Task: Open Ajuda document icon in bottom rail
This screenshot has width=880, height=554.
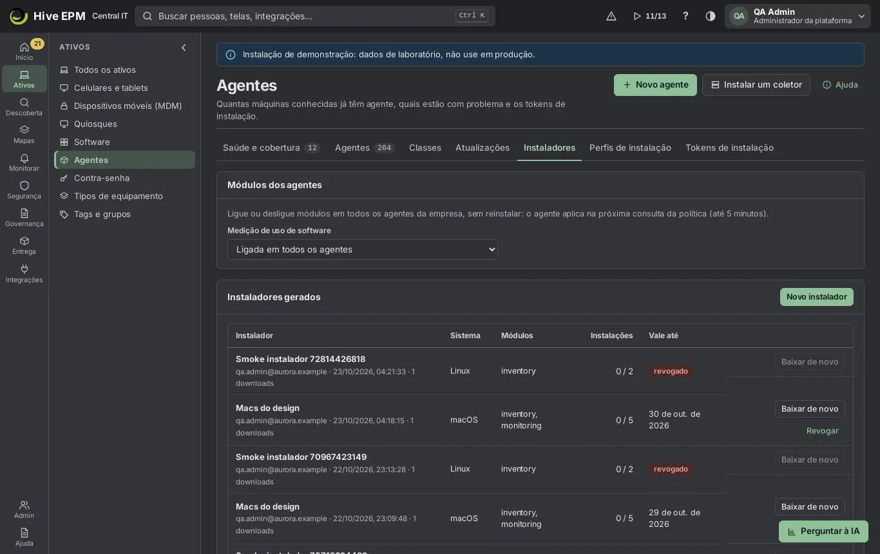Action: 24,537
